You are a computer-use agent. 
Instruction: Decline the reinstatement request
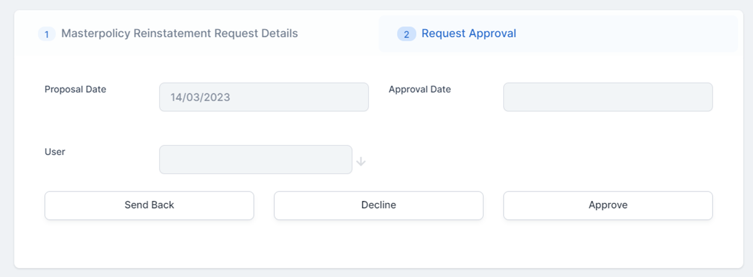[378, 205]
